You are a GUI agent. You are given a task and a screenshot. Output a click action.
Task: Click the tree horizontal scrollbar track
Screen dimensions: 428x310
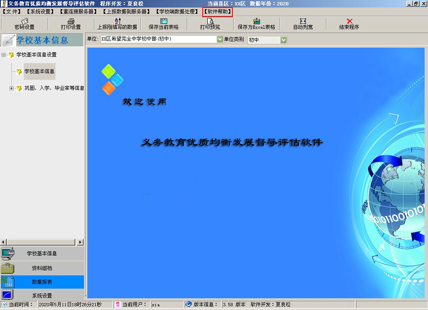point(41,242)
